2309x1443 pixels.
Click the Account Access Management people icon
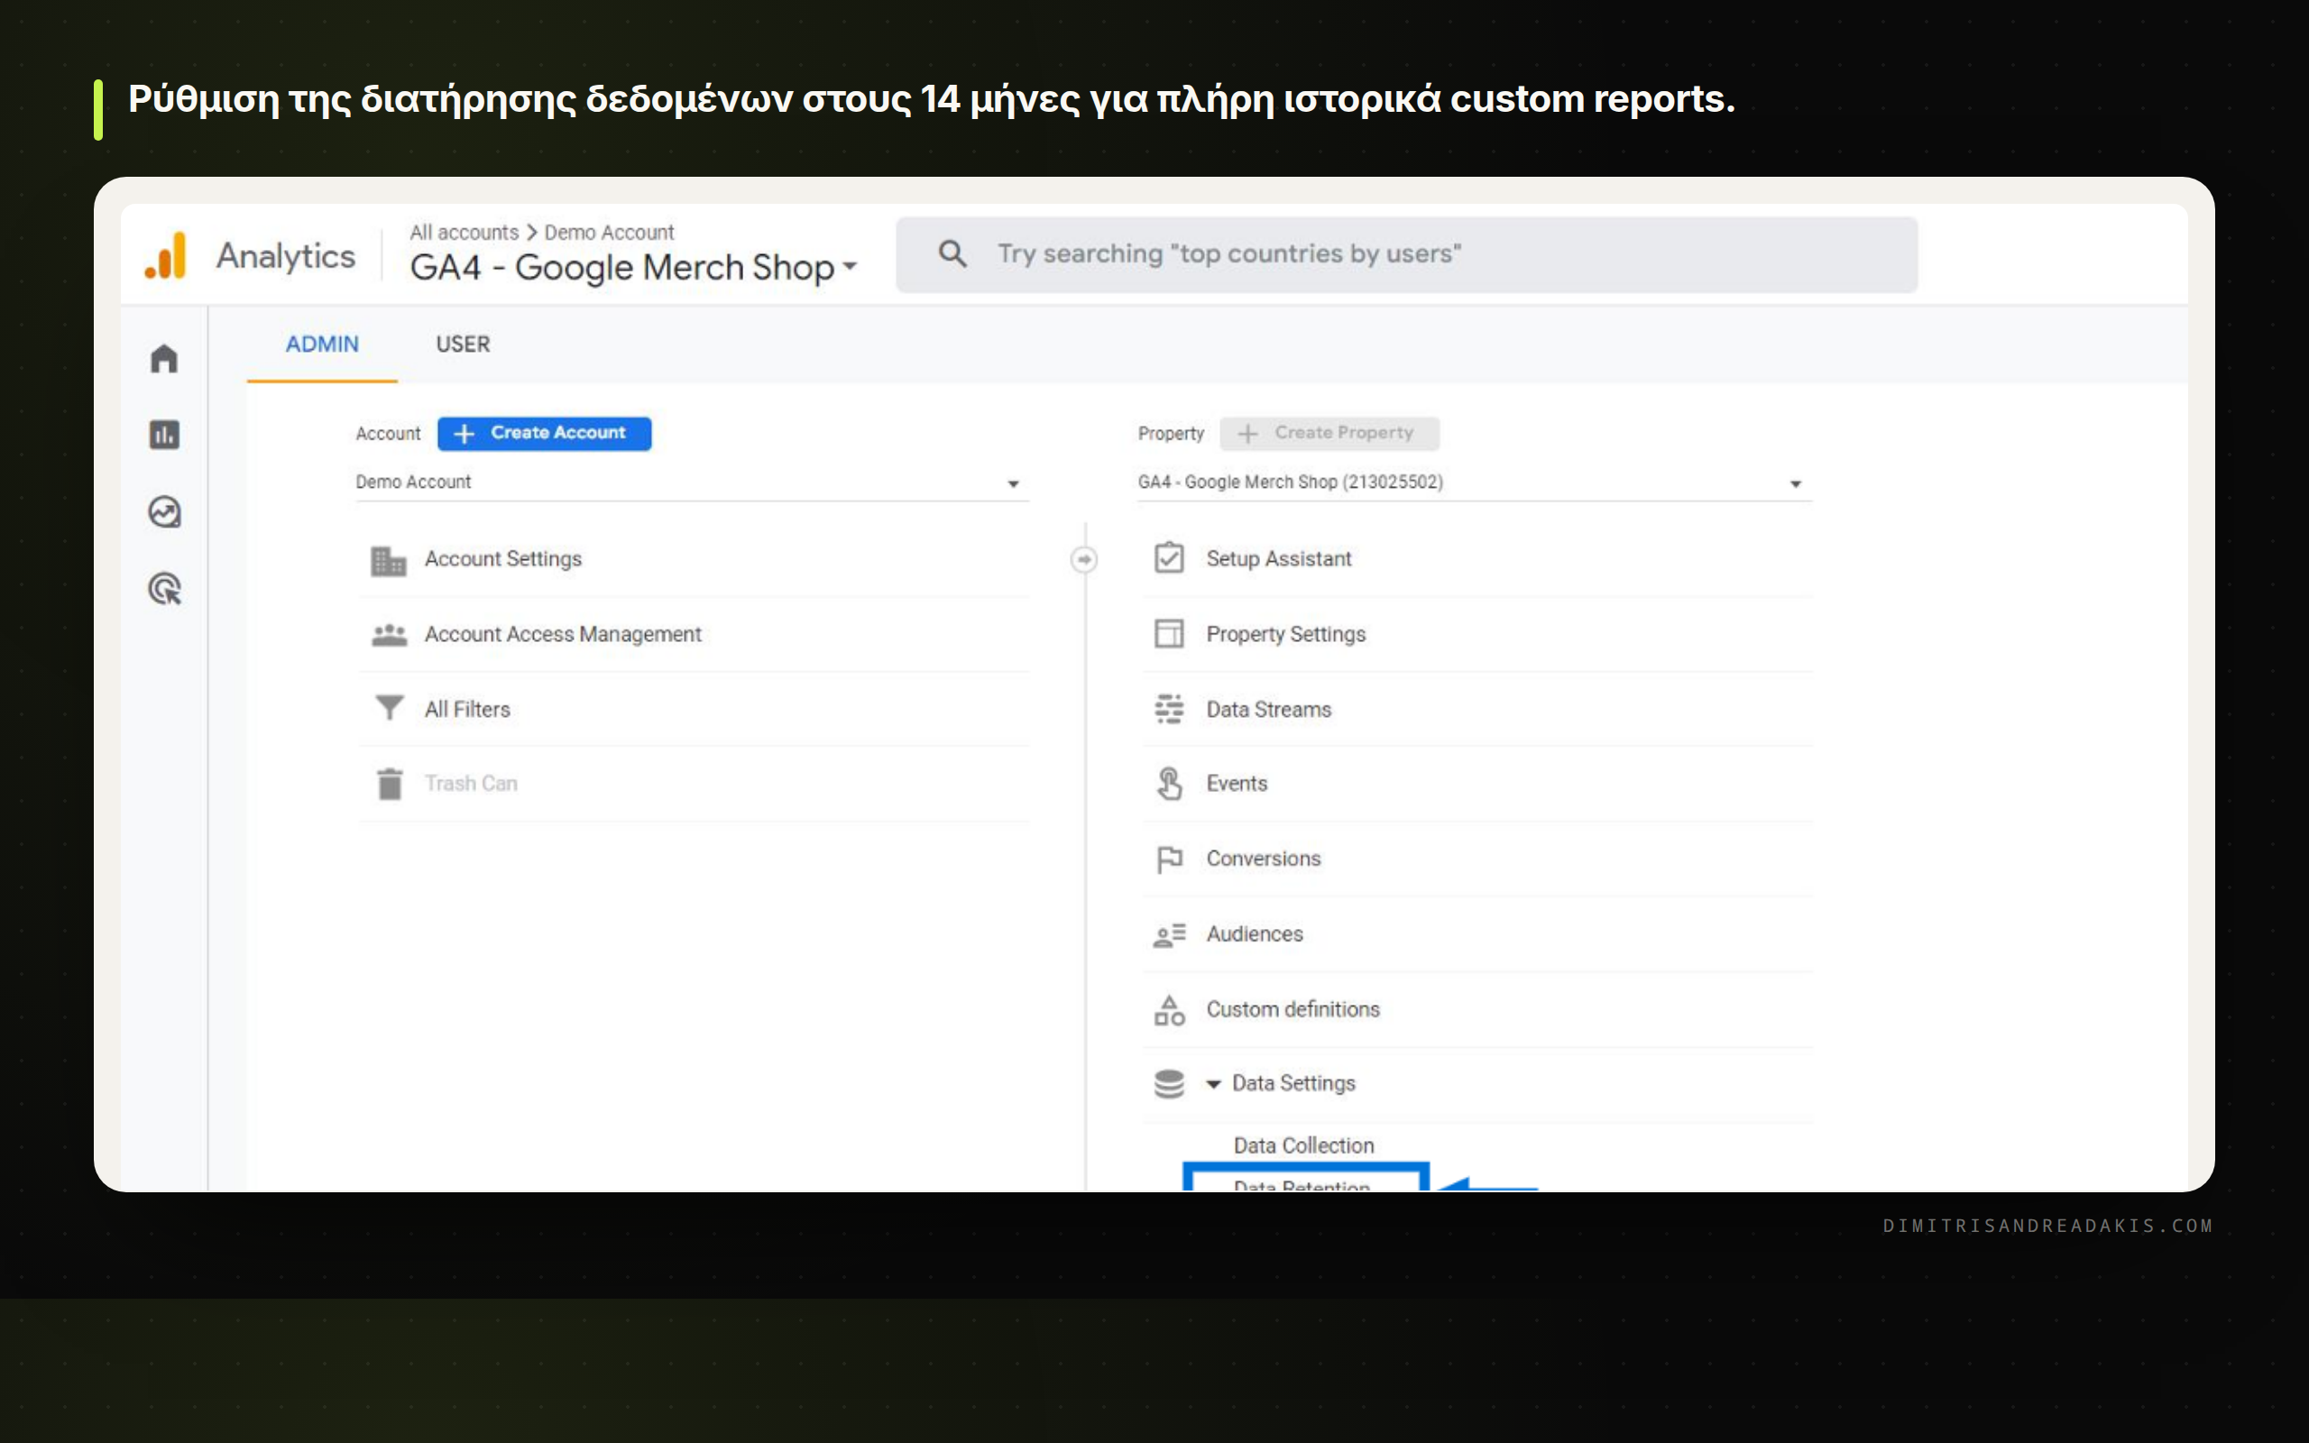click(x=389, y=635)
